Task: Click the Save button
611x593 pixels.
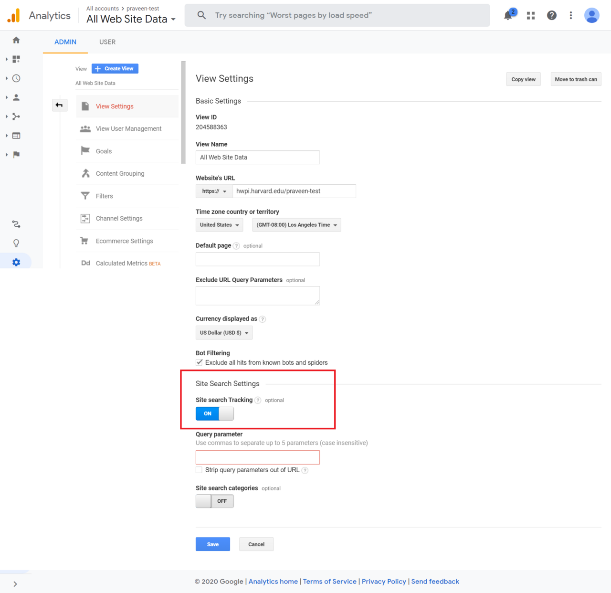Action: (212, 544)
